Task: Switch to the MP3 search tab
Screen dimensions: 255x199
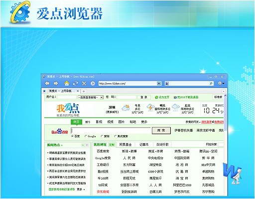Action: coord(88,122)
